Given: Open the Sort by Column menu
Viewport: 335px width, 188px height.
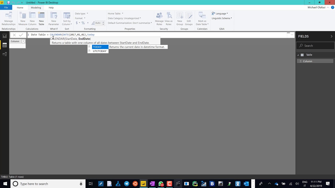Looking at the screenshot, I should (x=67, y=19).
